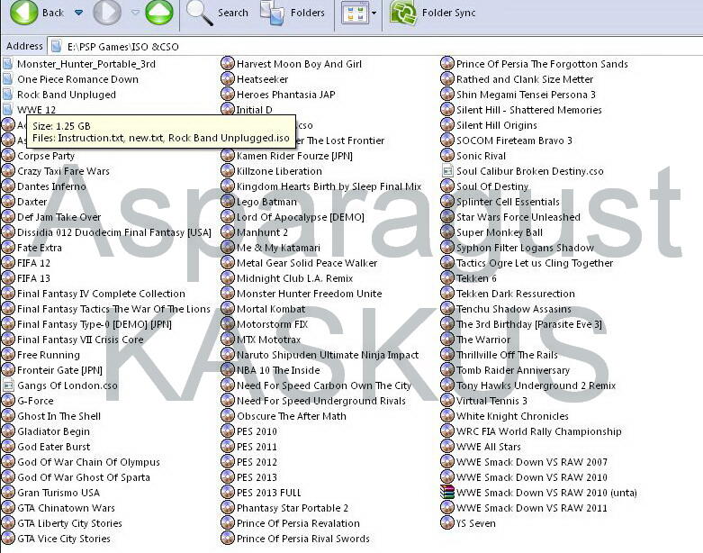Screen dimensions: 703x553
Task: Select "Star Wars Force Unleashed" entry
Action: [x=511, y=217]
